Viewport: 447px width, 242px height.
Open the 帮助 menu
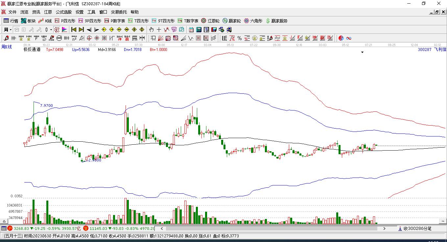pyautogui.click(x=135, y=12)
